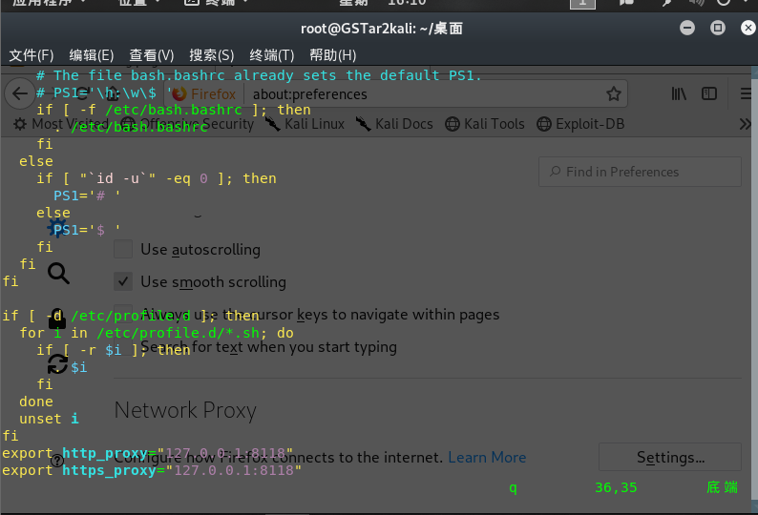This screenshot has width=758, height=515.
Task: Enable the Use autoscrolling checkbox
Action: click(123, 249)
